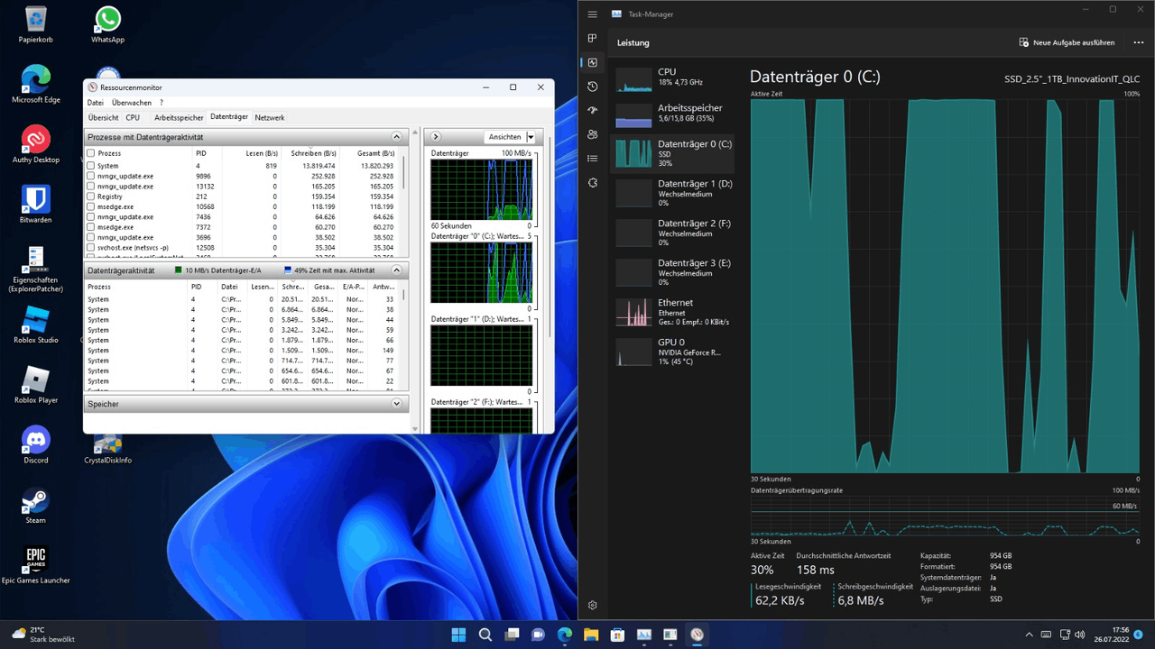Check the System process checkbox
Image resolution: width=1155 pixels, height=649 pixels.
click(x=90, y=166)
